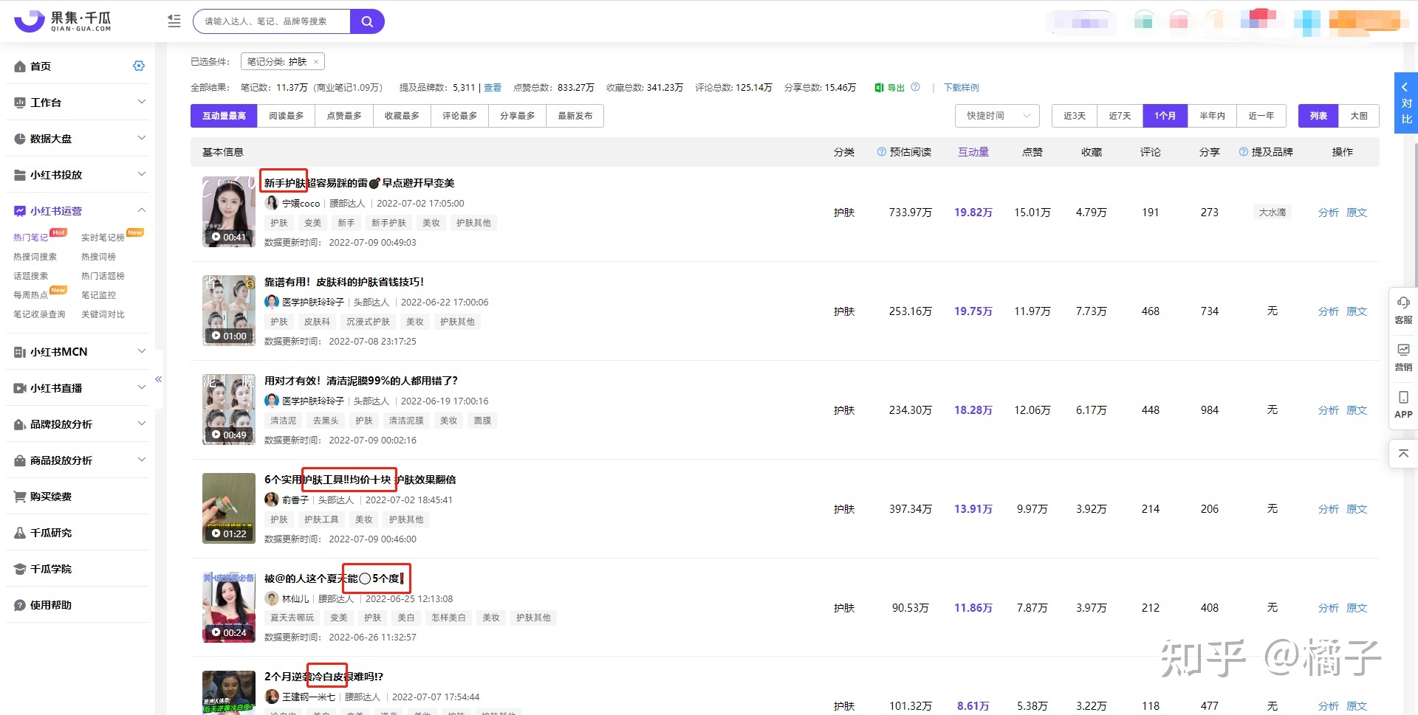Open 热搜词榜 in the sidebar menu

[98, 256]
